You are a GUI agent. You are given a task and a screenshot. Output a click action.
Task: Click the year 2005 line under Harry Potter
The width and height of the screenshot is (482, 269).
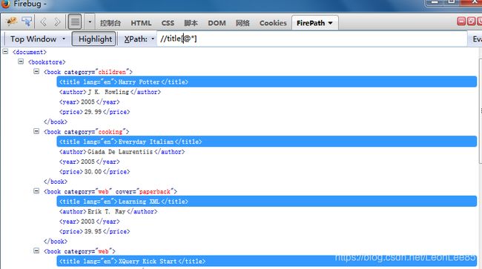pyautogui.click(x=89, y=102)
